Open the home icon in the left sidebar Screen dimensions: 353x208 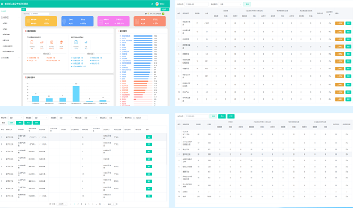click(x=2, y=11)
